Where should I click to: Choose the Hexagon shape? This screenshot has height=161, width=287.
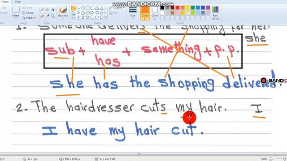(x=87, y=13)
